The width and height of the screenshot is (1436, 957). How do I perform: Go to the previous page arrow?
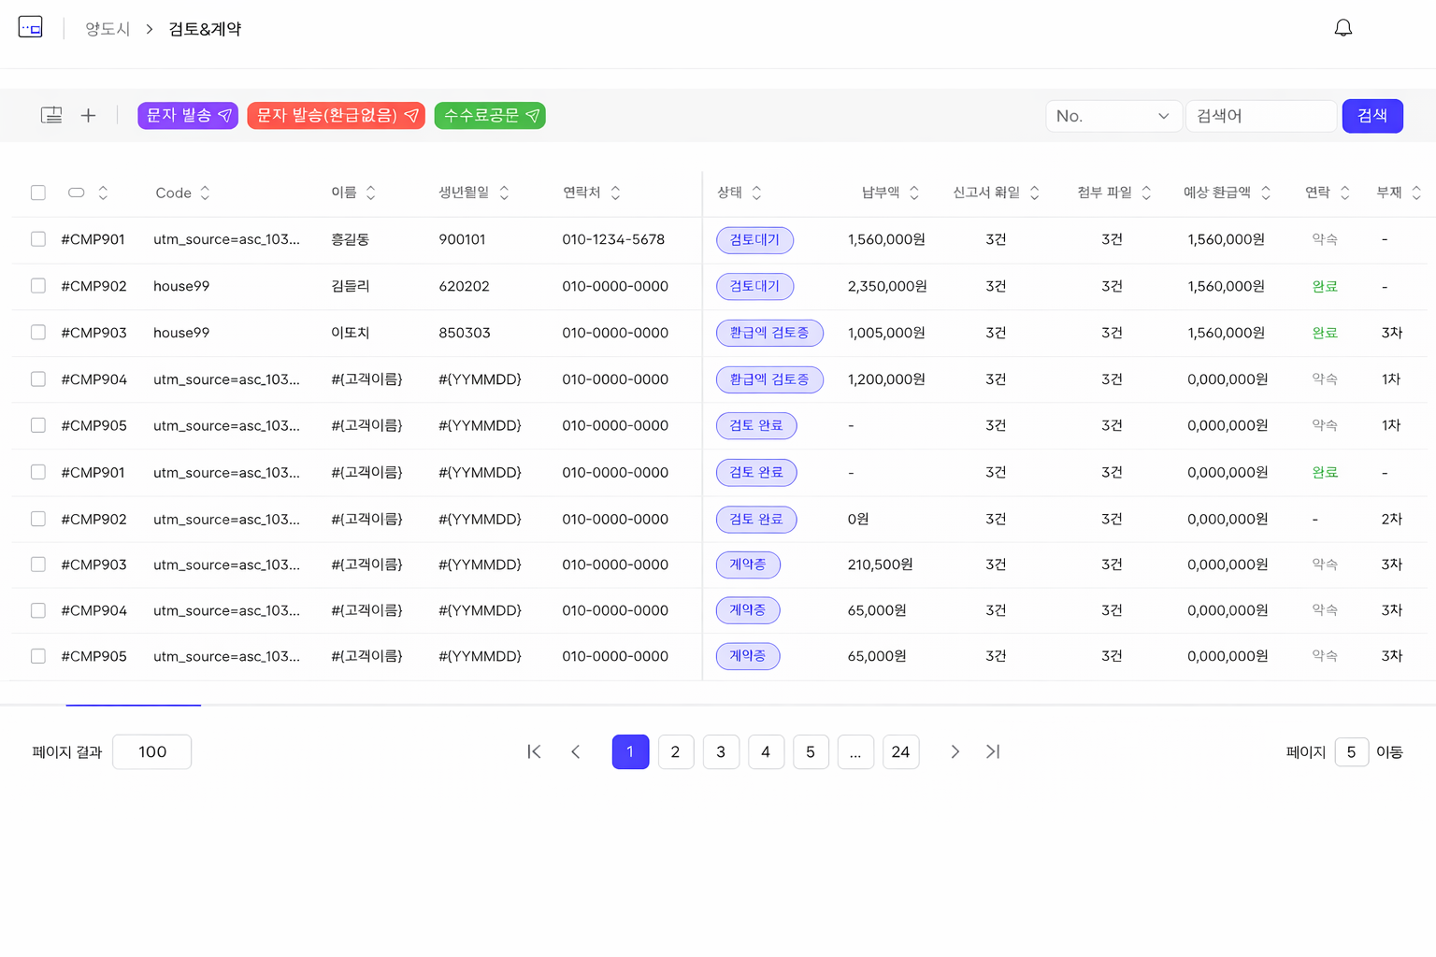tap(576, 751)
